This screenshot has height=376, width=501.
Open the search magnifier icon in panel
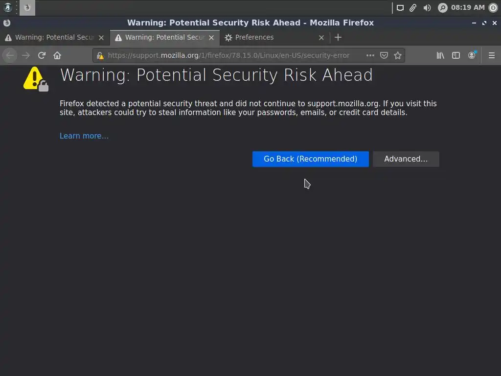pyautogui.click(x=442, y=8)
